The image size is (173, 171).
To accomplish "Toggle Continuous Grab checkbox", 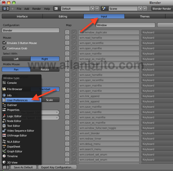I will pyautogui.click(x=4, y=48).
